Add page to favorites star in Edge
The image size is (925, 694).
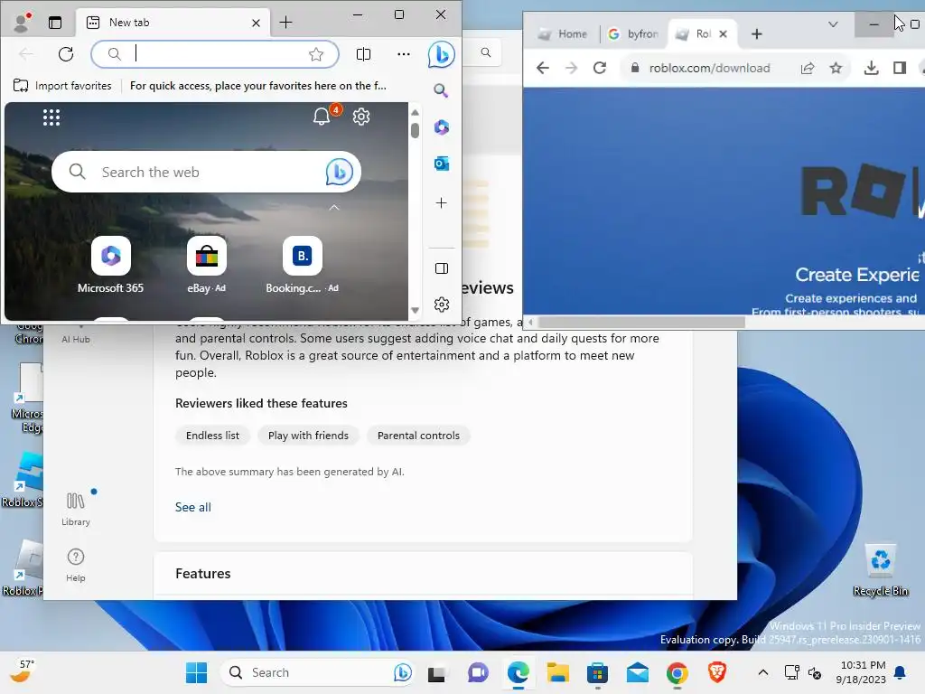(x=316, y=54)
